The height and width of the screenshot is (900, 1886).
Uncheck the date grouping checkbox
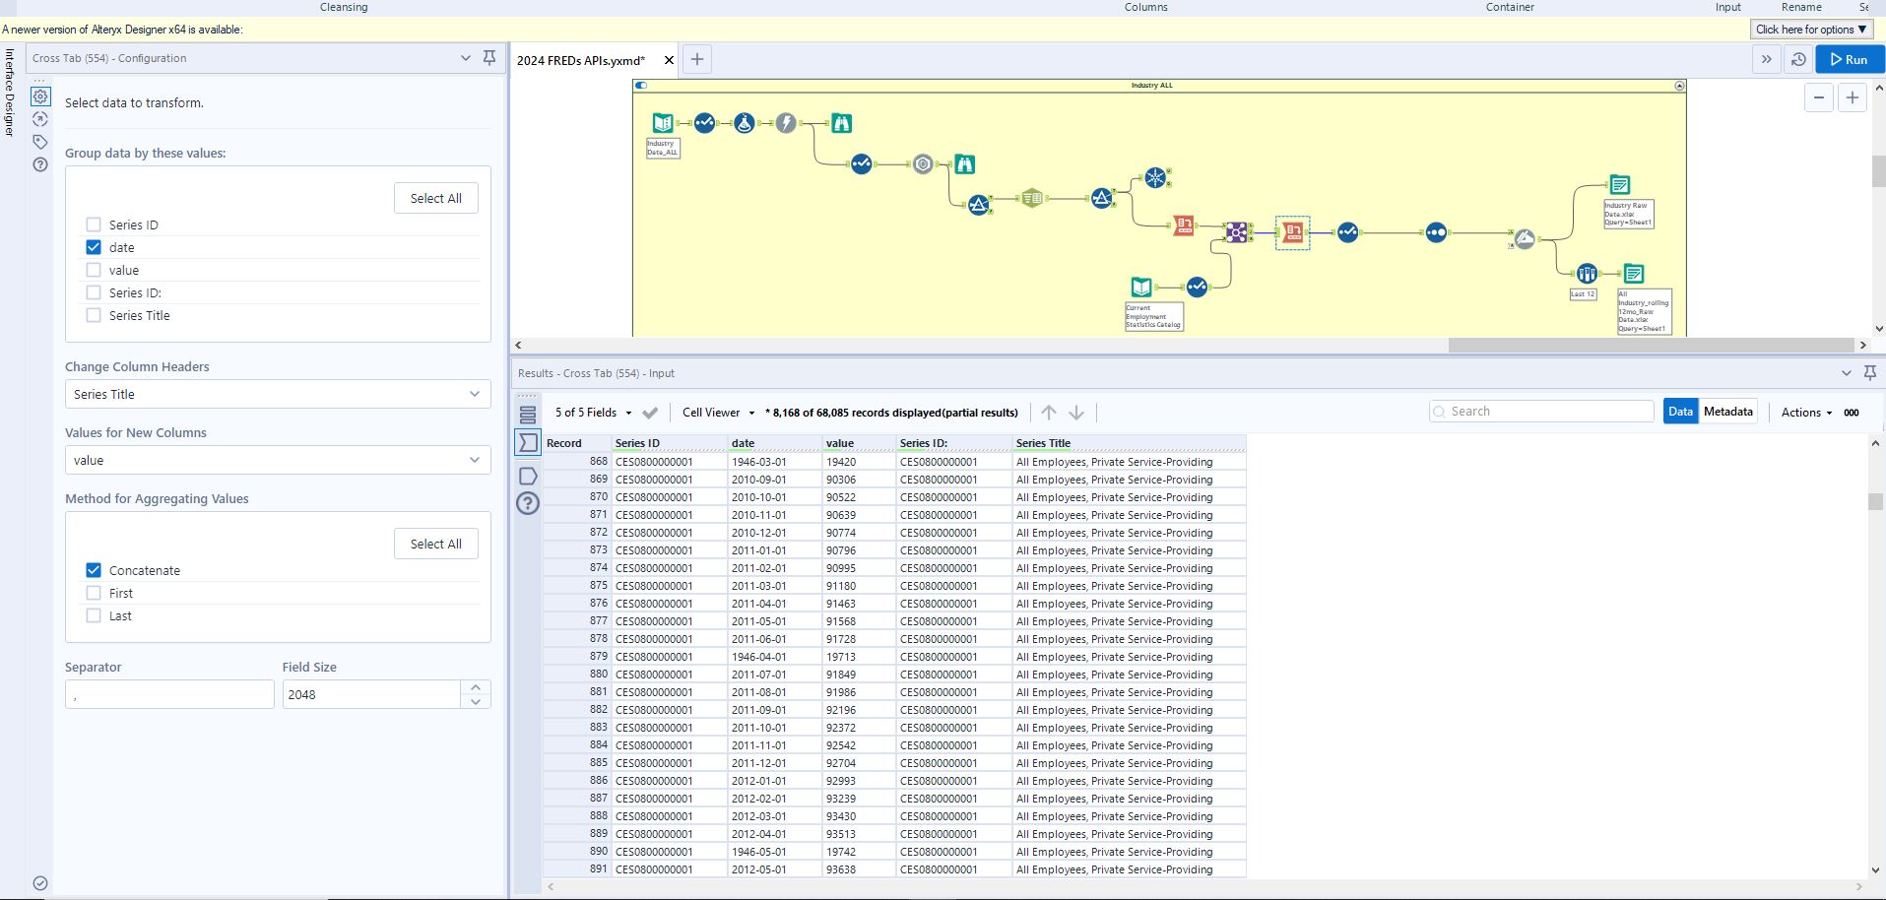94,247
